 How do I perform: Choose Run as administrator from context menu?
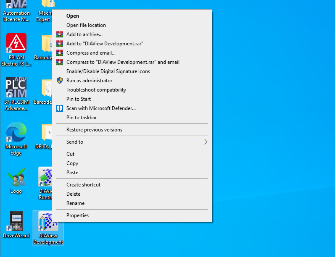pyautogui.click(x=89, y=81)
